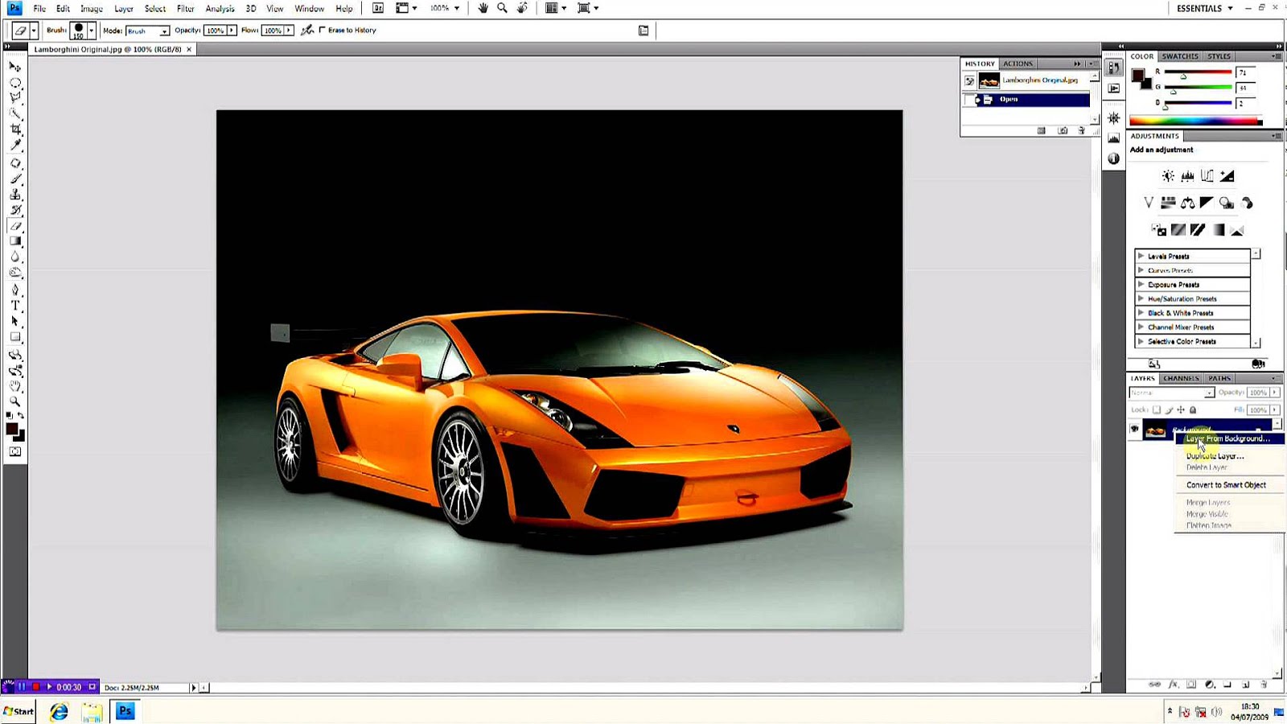Image resolution: width=1287 pixels, height=724 pixels.
Task: Click the Windows Start button
Action: click(19, 711)
